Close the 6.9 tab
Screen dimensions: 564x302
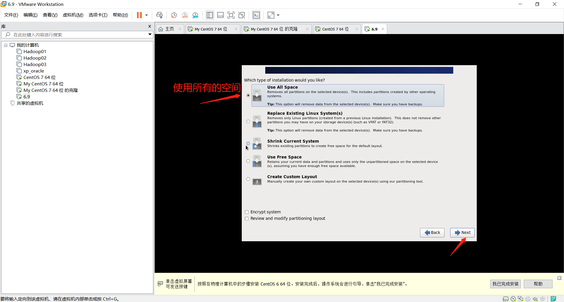click(x=383, y=29)
